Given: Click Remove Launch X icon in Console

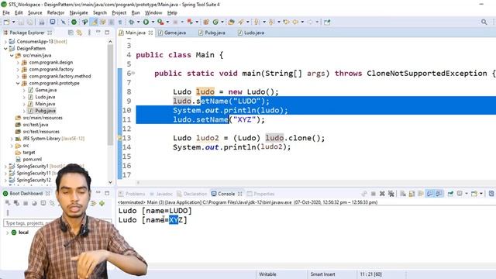Looking at the screenshot, I should (382, 194).
